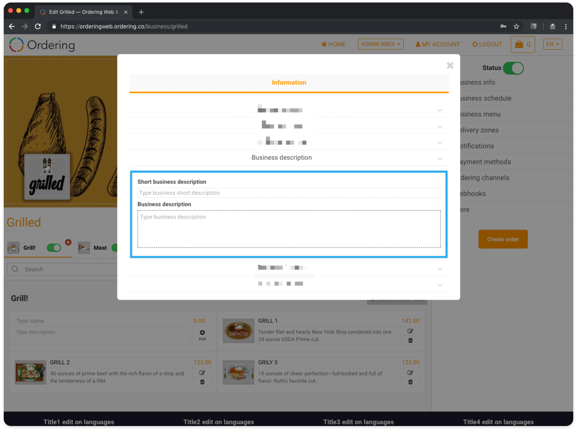Close the Edit Grilled browser tab
This screenshot has width=577, height=431.
click(x=126, y=12)
